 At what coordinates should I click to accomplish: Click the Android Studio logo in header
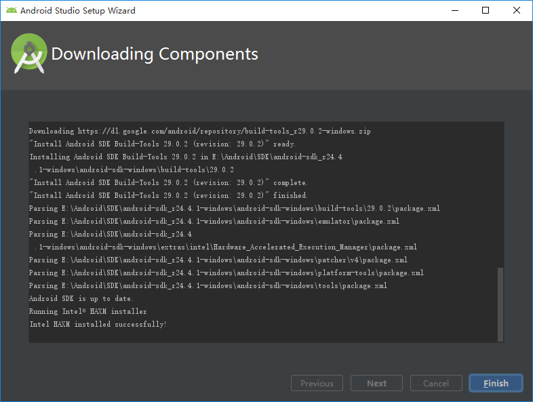(29, 54)
